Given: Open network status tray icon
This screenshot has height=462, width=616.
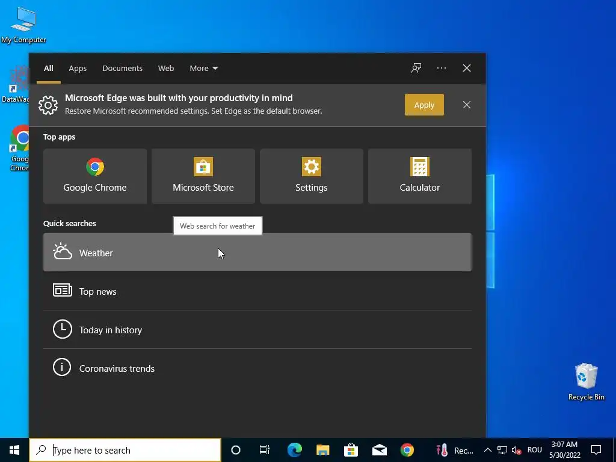Looking at the screenshot, I should [x=502, y=450].
